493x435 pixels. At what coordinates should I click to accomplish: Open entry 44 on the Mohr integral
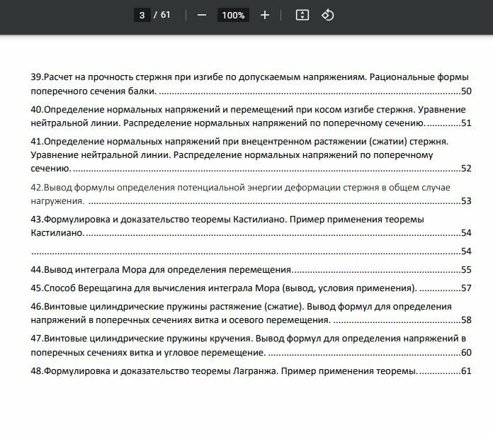point(251,269)
